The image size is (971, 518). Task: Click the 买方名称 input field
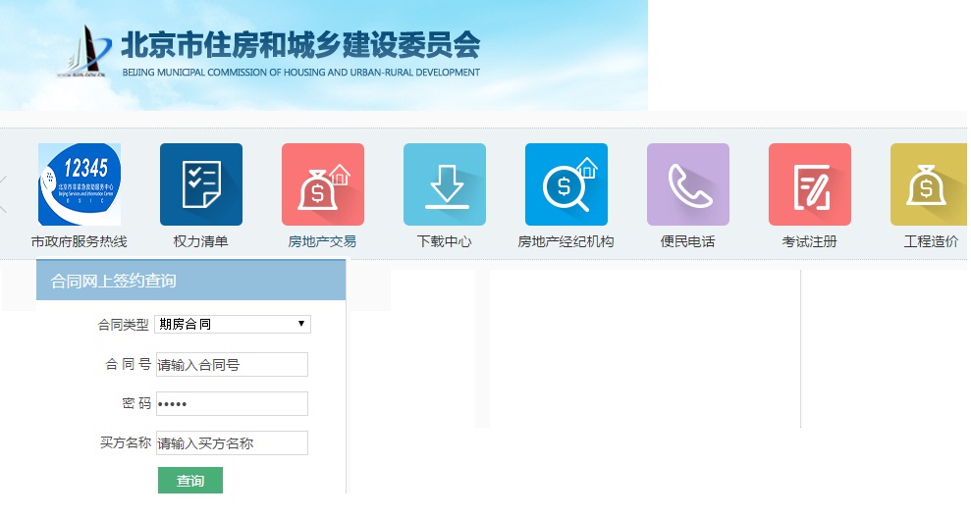[233, 443]
